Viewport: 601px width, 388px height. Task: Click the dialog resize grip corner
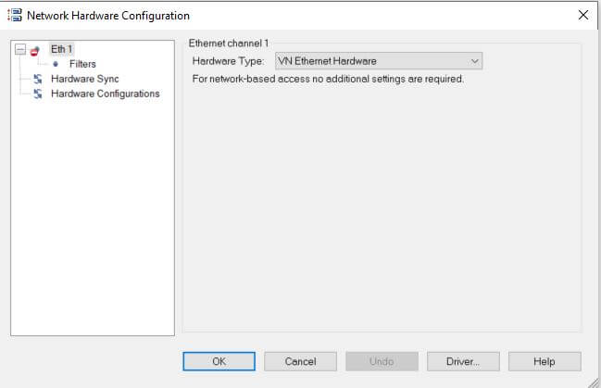[x=594, y=382]
